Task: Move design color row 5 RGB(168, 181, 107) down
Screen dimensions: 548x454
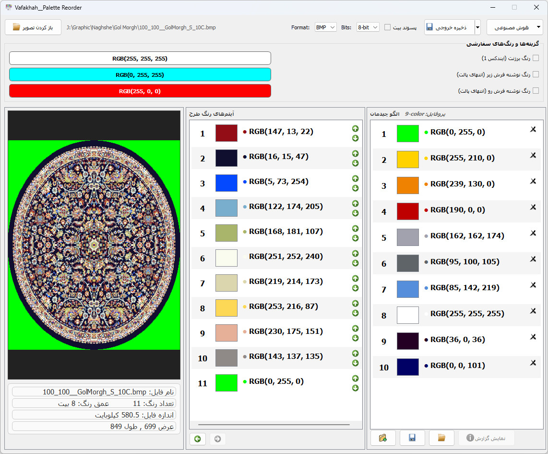Action: tap(355, 238)
